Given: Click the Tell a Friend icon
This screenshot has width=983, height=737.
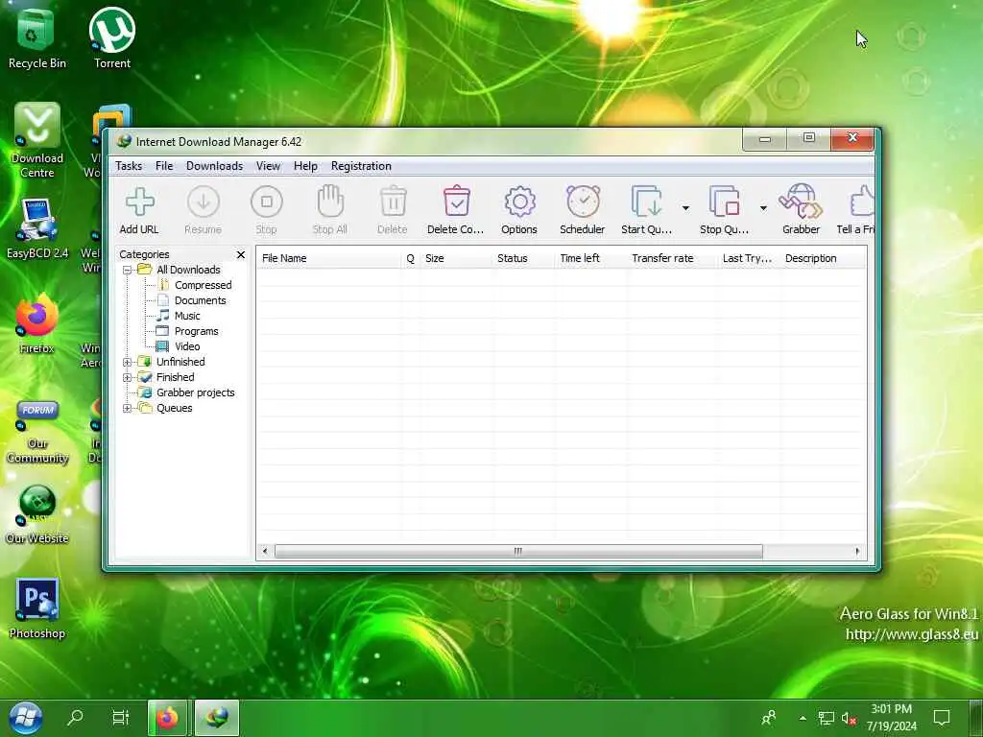Looking at the screenshot, I should 863,202.
